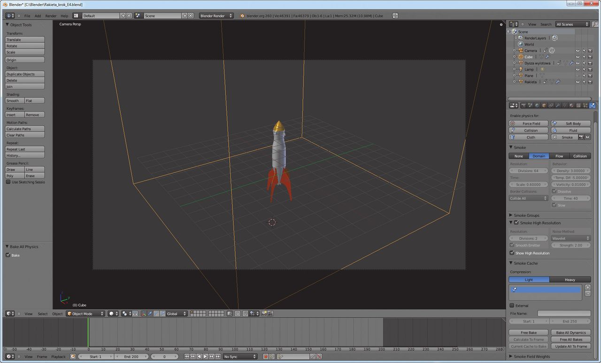Click the Camera object icon in outliner
Viewport: 601px width, 363px height.
(521, 51)
